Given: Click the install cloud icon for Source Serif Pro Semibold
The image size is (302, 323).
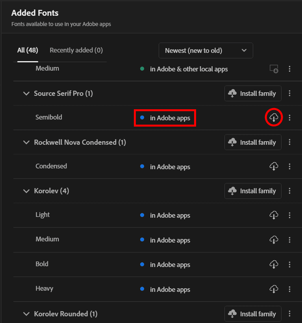Looking at the screenshot, I should (x=274, y=118).
